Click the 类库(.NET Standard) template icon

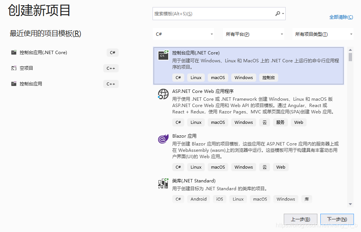(x=163, y=184)
